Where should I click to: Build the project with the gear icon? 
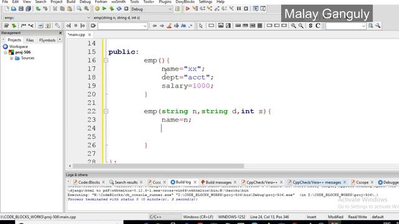coord(97,9)
